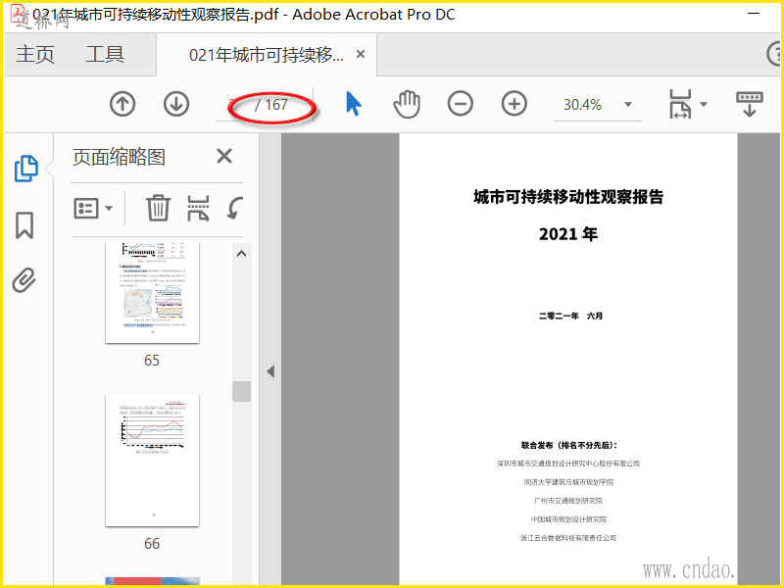This screenshot has height=588, width=784.
Task: Open fit page options dropdown arrow
Action: [704, 105]
